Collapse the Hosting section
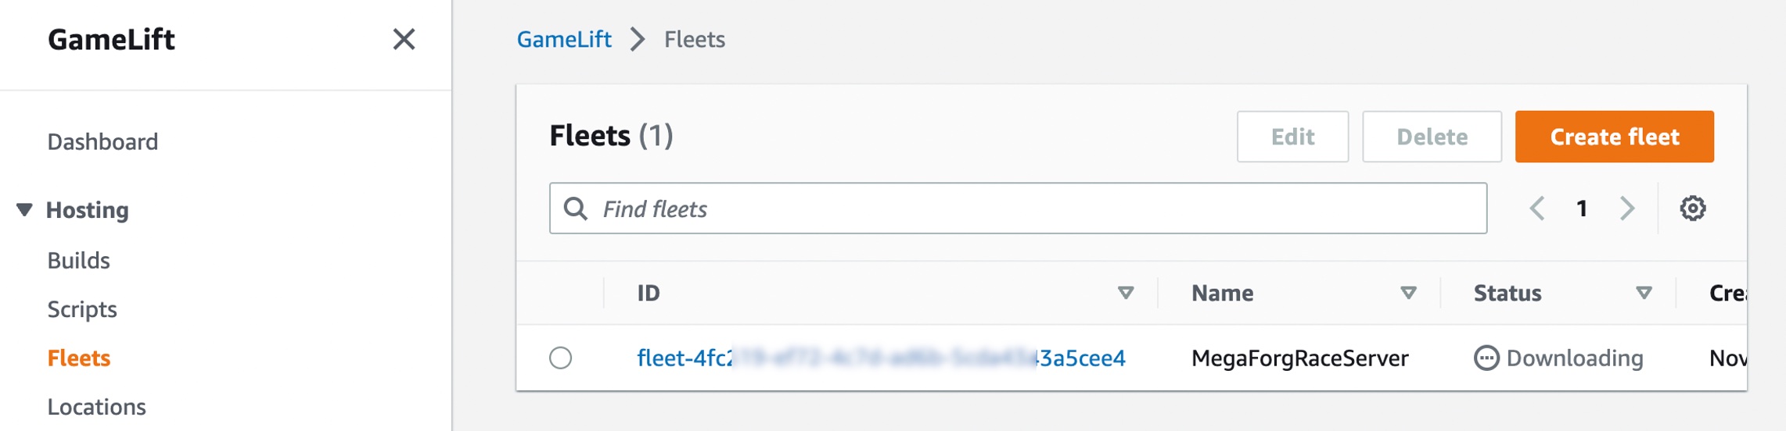 pos(24,210)
